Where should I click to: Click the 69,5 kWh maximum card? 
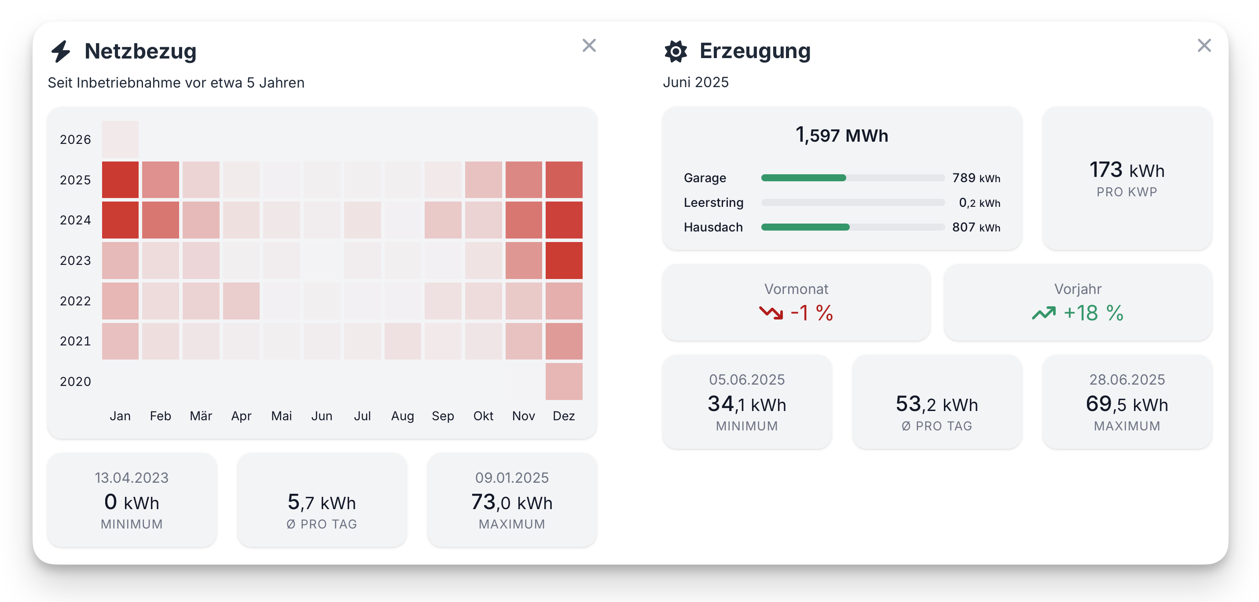point(1127,402)
